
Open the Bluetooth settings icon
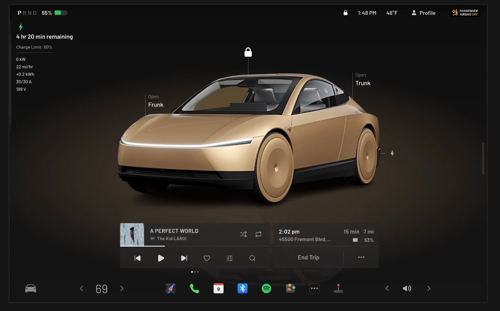[243, 289]
